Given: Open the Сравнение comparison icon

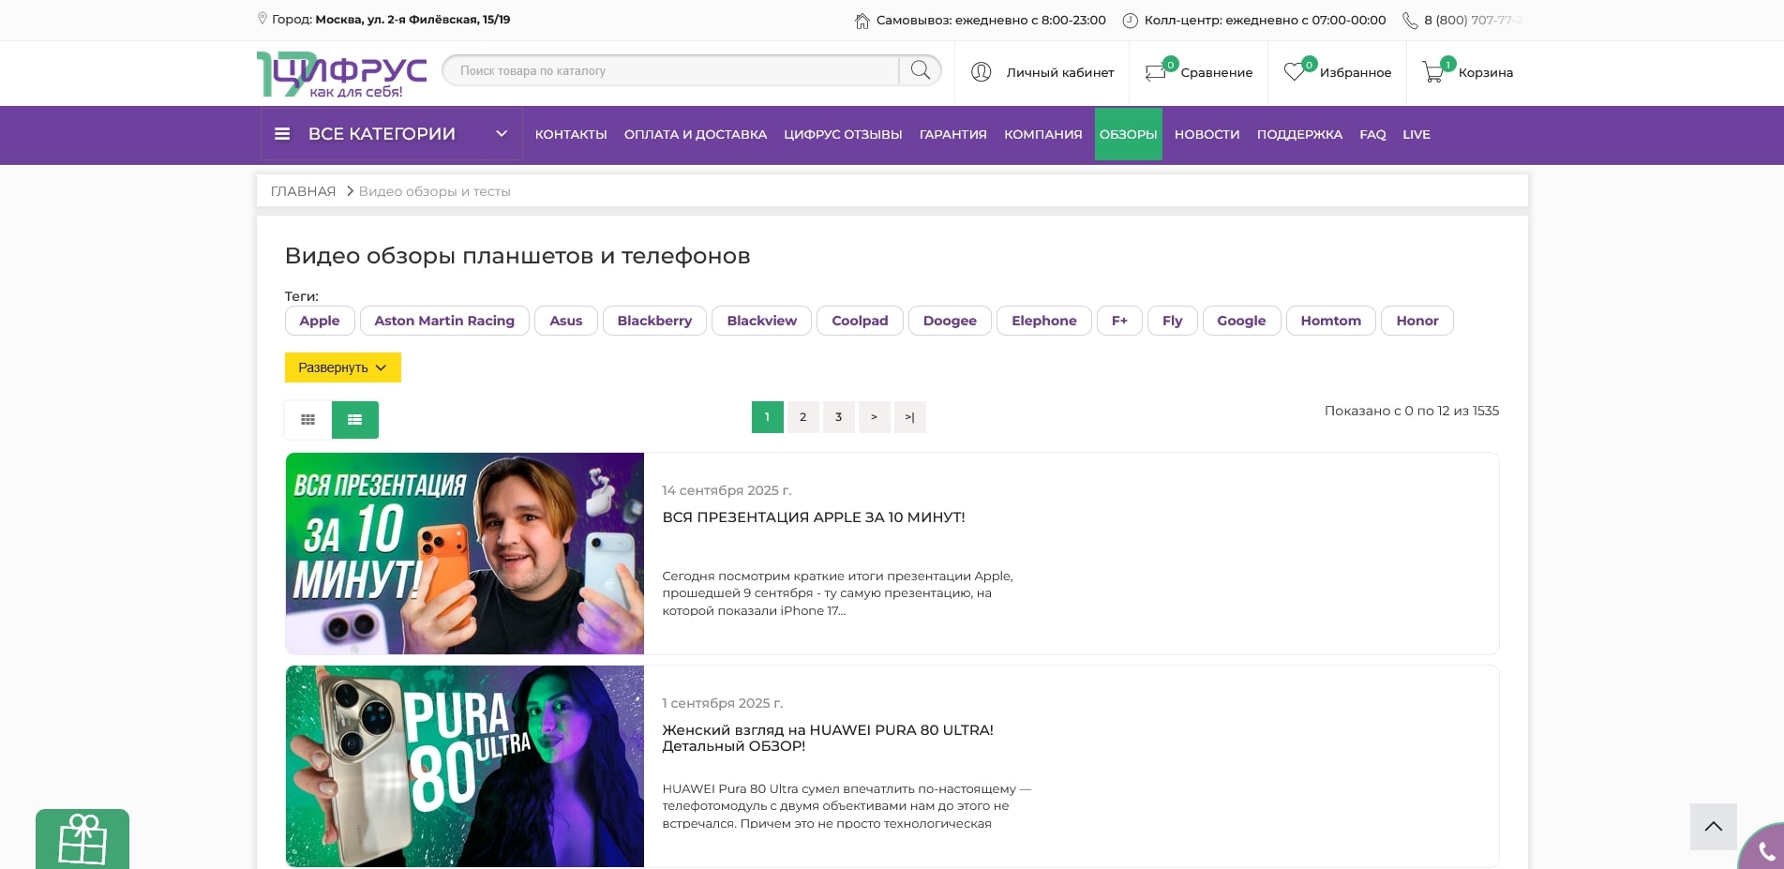Looking at the screenshot, I should pos(1156,72).
